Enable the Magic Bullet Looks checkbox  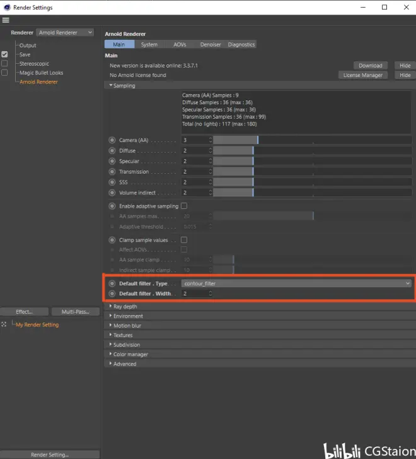[4, 73]
